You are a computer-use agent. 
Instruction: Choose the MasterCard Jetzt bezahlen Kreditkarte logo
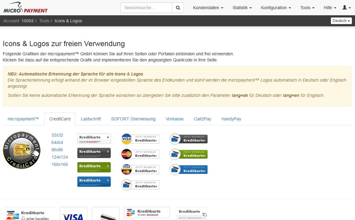coord(140,154)
